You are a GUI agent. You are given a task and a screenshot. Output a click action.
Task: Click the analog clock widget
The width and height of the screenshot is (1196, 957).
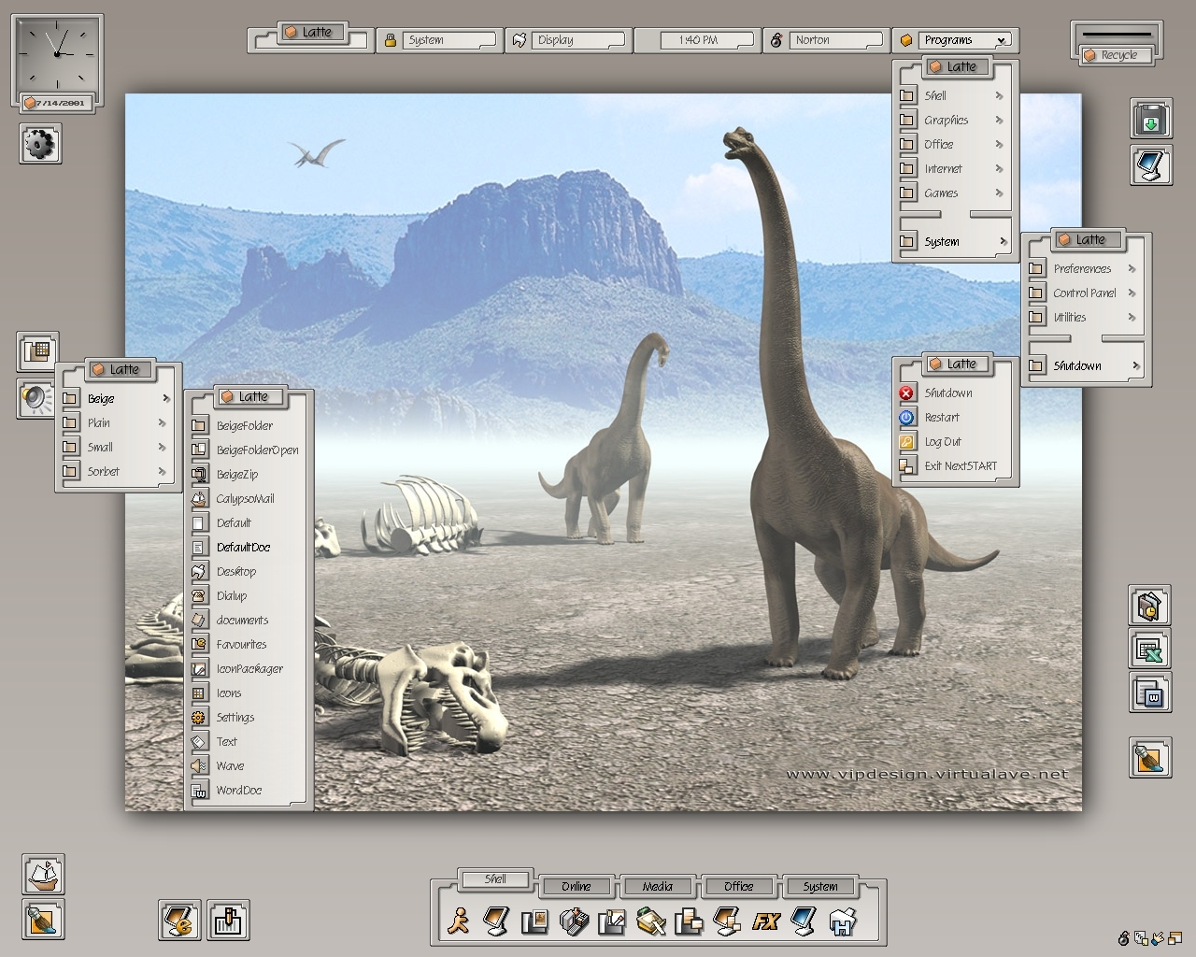pyautogui.click(x=58, y=54)
